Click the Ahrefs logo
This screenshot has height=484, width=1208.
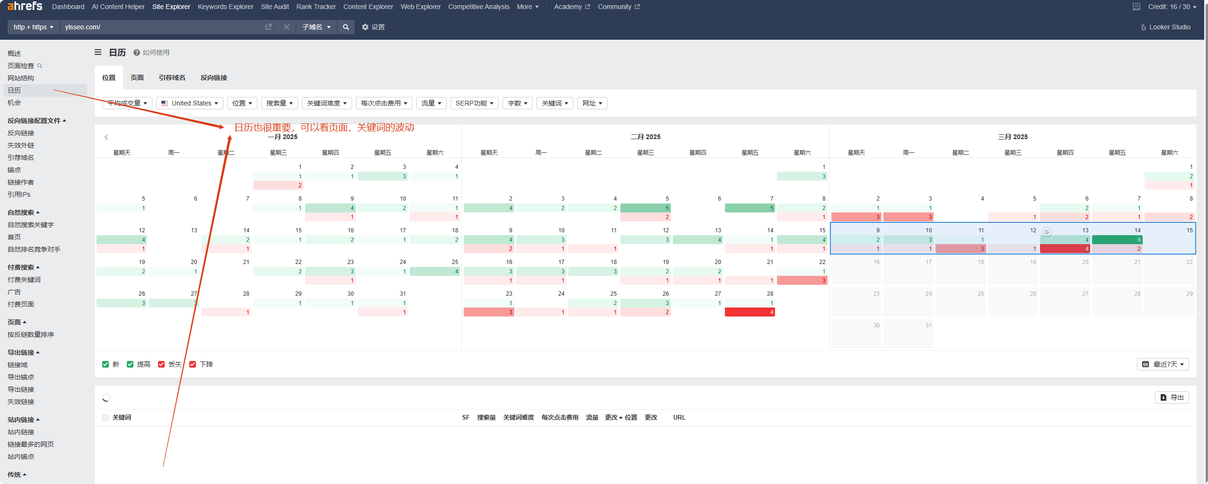point(25,6)
